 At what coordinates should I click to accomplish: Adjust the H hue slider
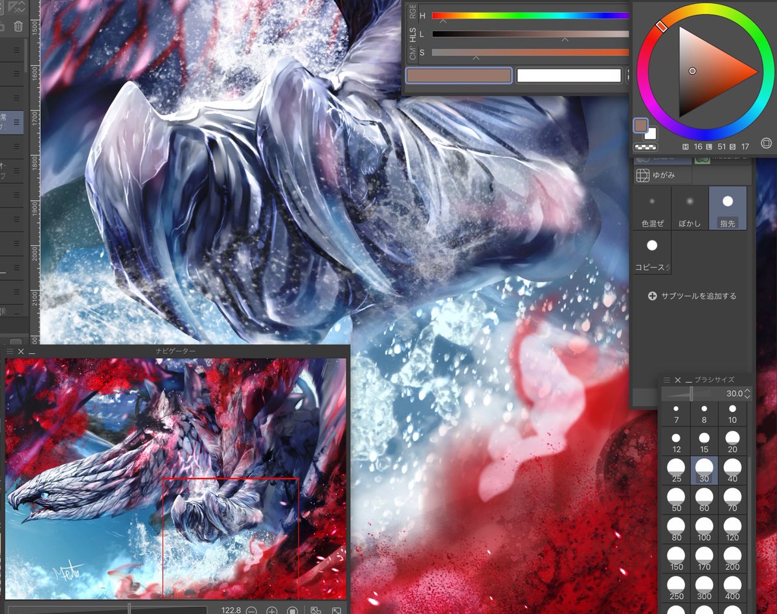[530, 16]
